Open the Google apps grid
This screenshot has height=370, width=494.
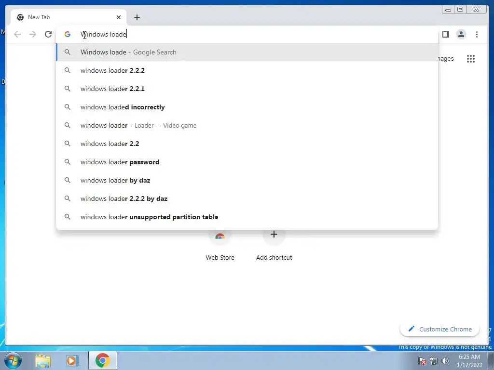click(471, 59)
